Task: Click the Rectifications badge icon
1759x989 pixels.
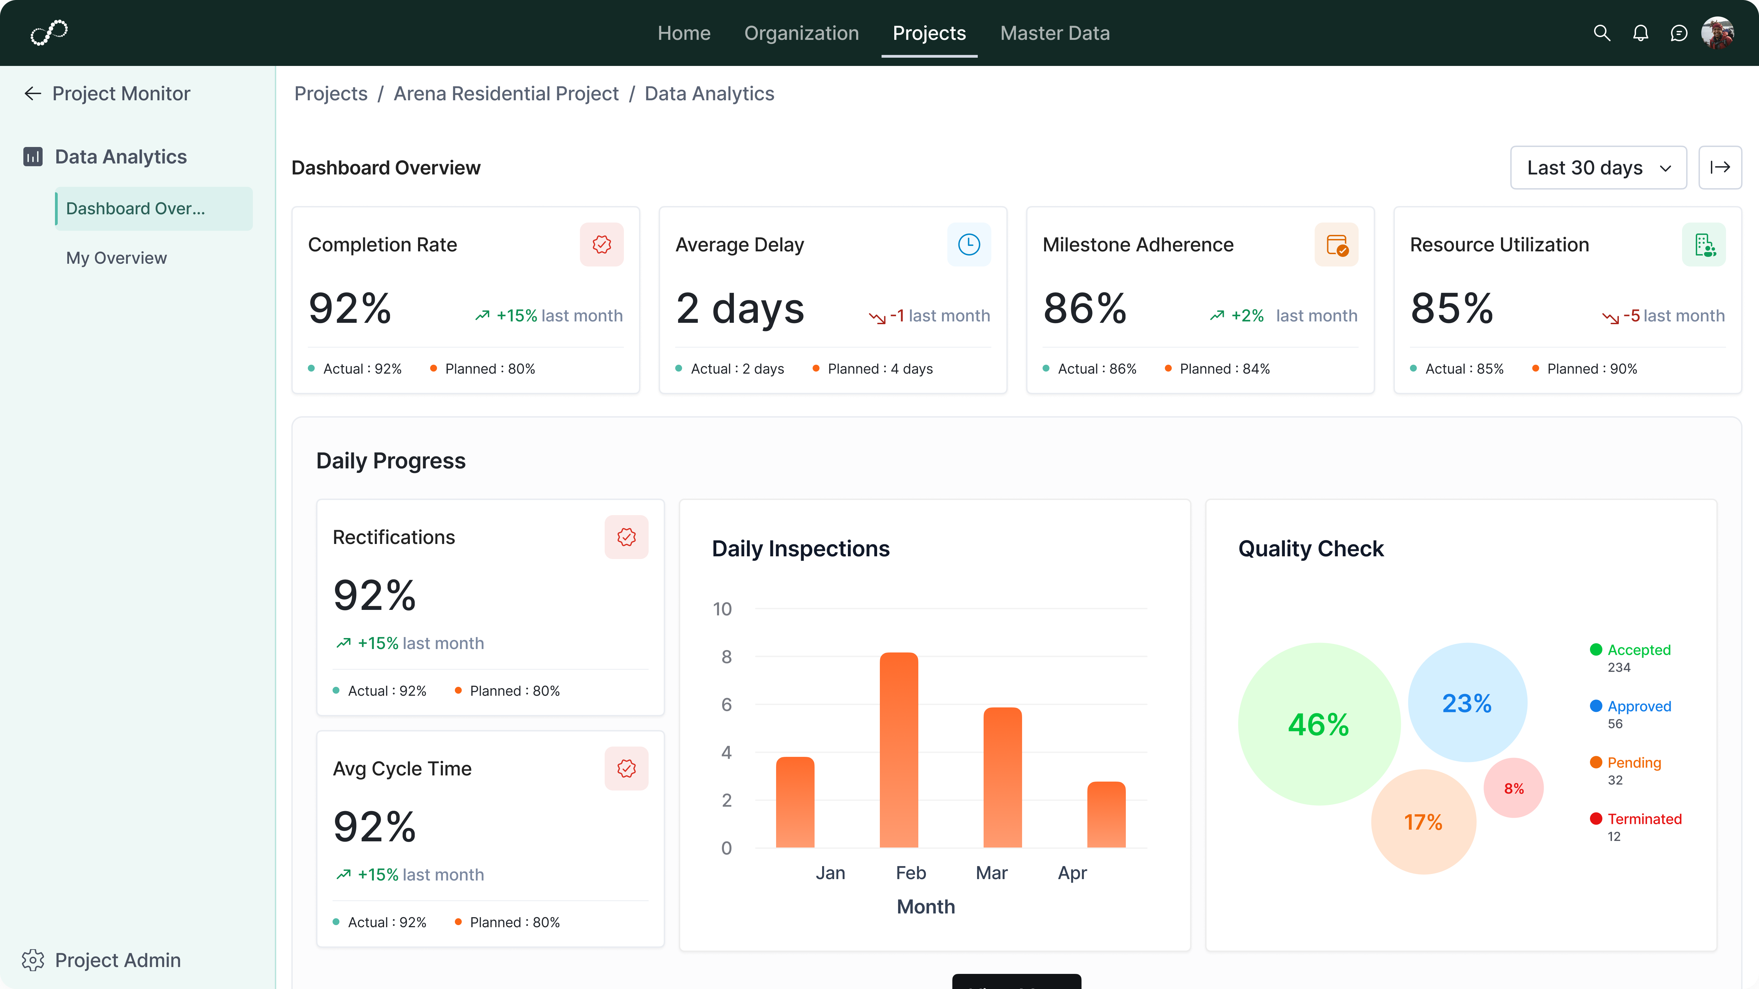Action: 626,537
